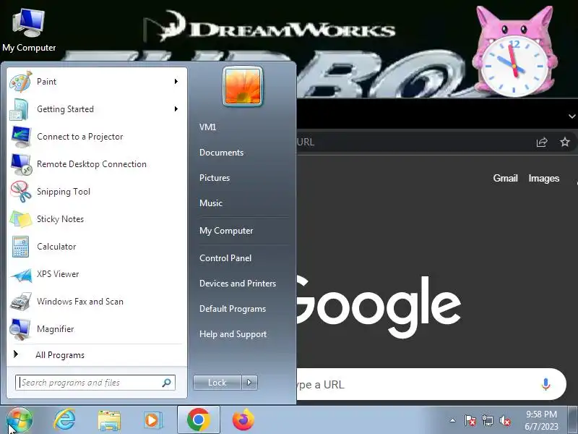Open Documents from the Start menu

(x=222, y=153)
